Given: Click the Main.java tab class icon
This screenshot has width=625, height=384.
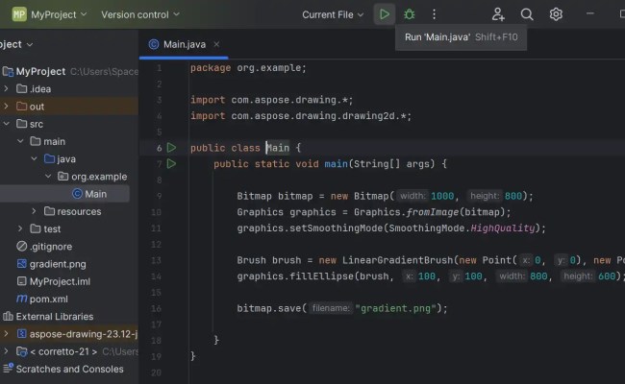Looking at the screenshot, I should point(154,44).
